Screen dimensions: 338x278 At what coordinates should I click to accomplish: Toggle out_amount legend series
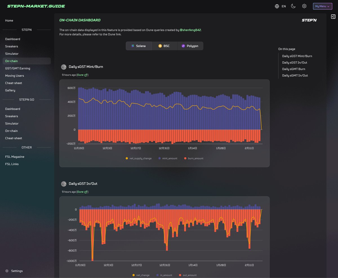pos(188,275)
